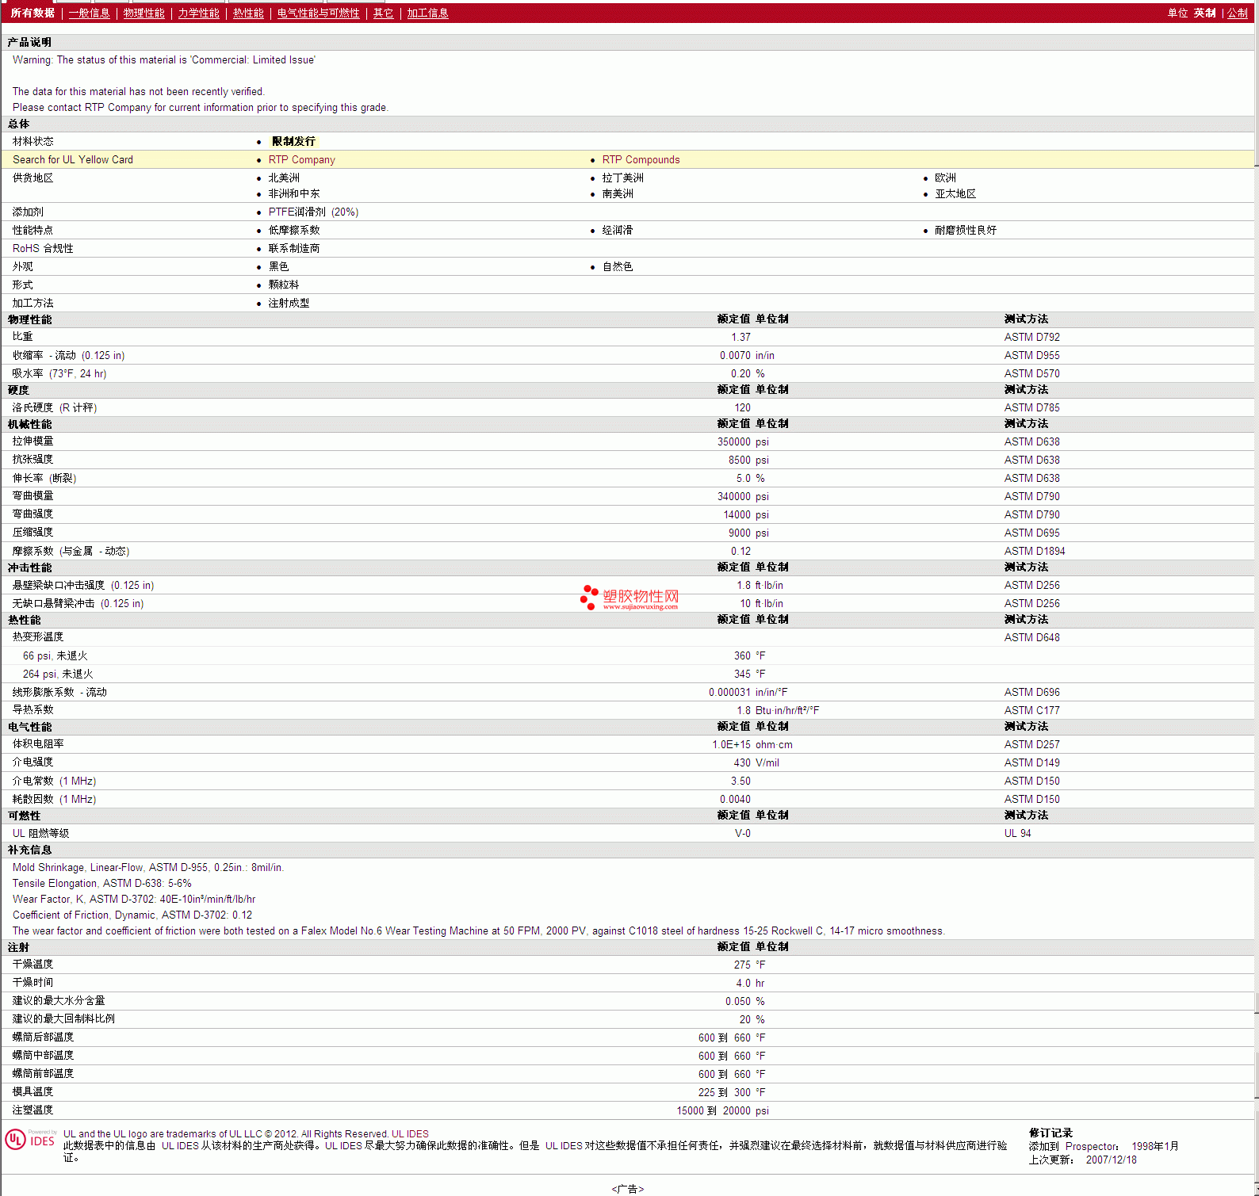Select 弯曲模量 value 340000
The width and height of the screenshot is (1259, 1196).
pos(734,497)
